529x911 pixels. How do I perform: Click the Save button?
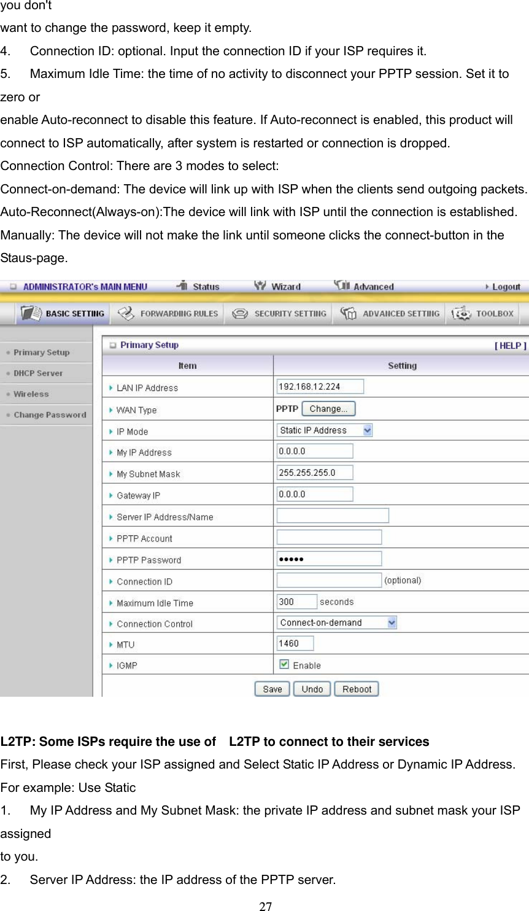[x=271, y=688]
